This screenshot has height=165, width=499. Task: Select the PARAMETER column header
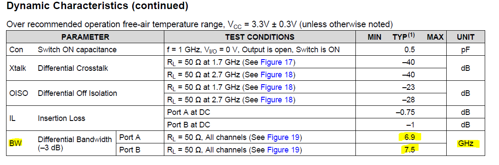[85, 37]
